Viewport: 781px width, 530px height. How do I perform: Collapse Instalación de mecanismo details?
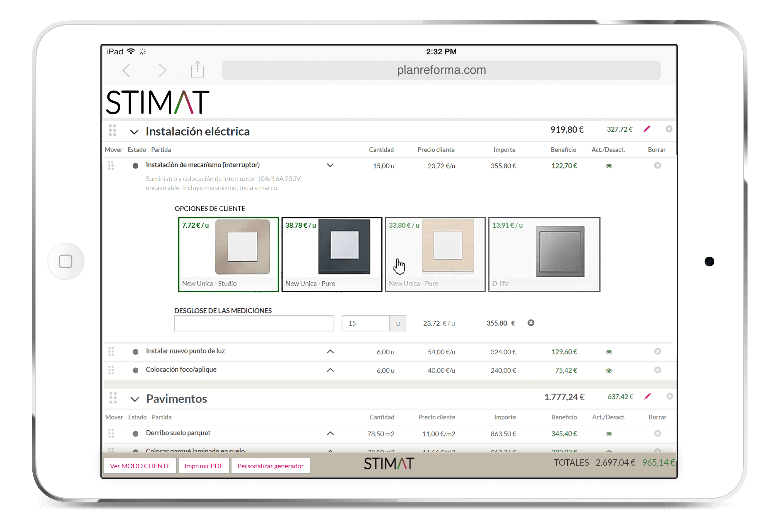point(330,165)
